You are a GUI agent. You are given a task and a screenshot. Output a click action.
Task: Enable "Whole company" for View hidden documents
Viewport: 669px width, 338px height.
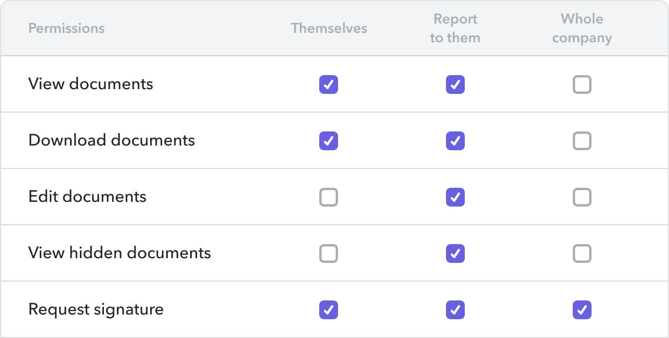tap(582, 253)
